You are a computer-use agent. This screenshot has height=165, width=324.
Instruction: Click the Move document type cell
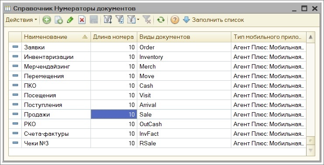pos(184,76)
